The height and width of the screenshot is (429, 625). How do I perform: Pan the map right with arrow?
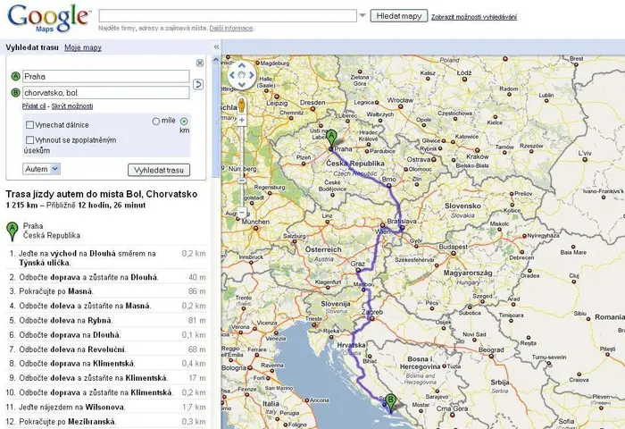[252, 75]
